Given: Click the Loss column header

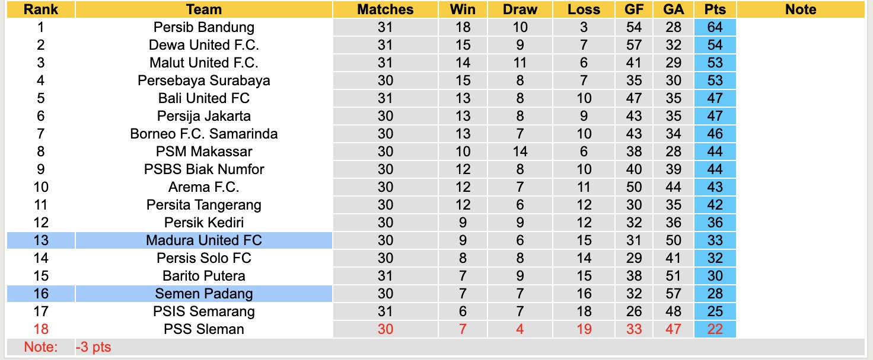Looking at the screenshot, I should point(584,9).
